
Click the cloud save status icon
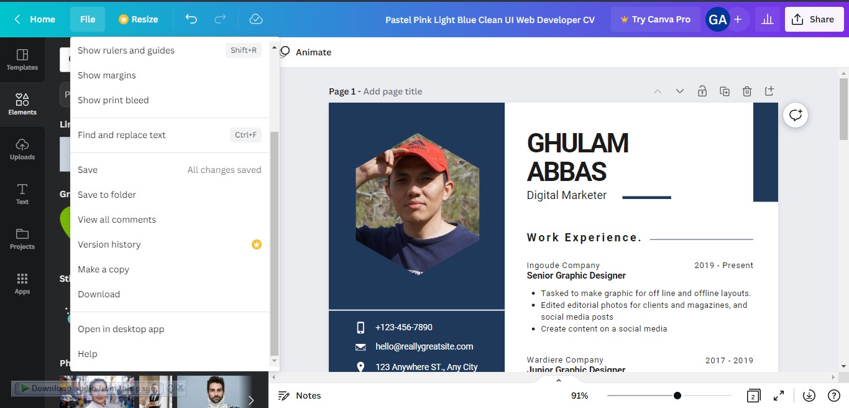[x=256, y=19]
